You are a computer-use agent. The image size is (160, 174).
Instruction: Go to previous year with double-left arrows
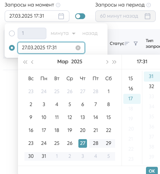click(25, 62)
